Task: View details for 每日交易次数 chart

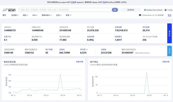Action: pyautogui.click(x=79, y=62)
